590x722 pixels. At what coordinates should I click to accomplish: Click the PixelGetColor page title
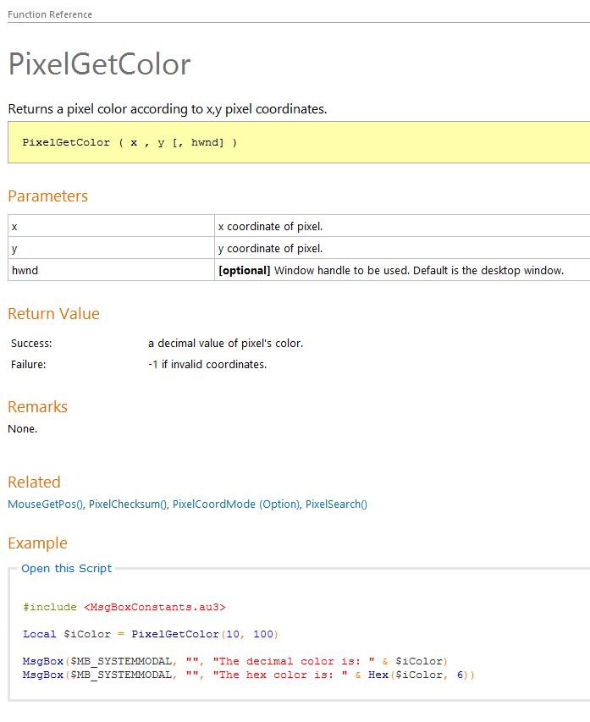point(99,65)
